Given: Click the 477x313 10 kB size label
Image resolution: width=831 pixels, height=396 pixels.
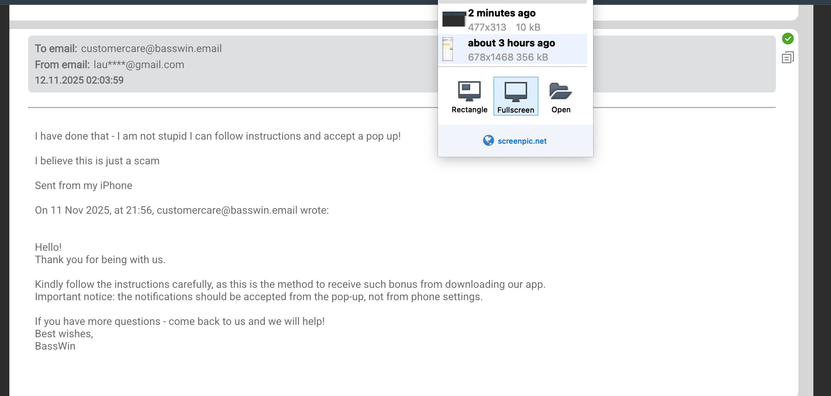Looking at the screenshot, I should [x=504, y=27].
